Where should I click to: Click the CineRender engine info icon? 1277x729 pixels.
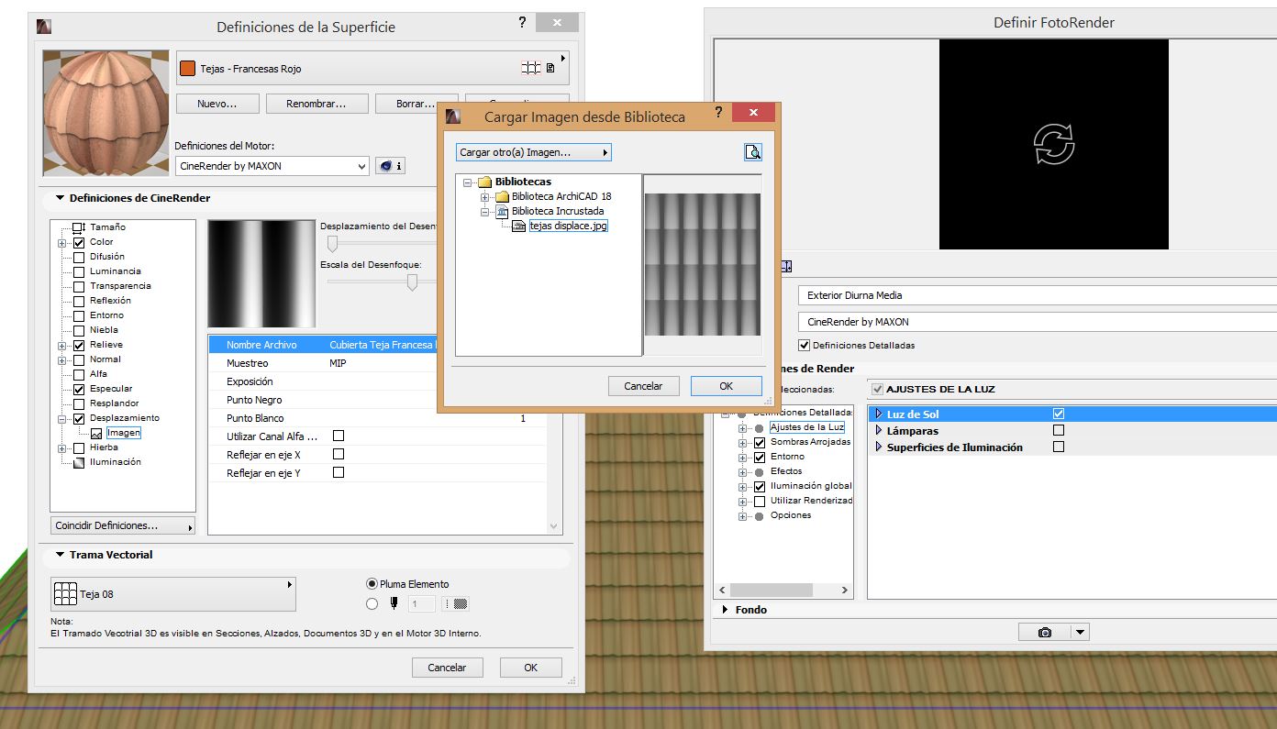coord(390,166)
